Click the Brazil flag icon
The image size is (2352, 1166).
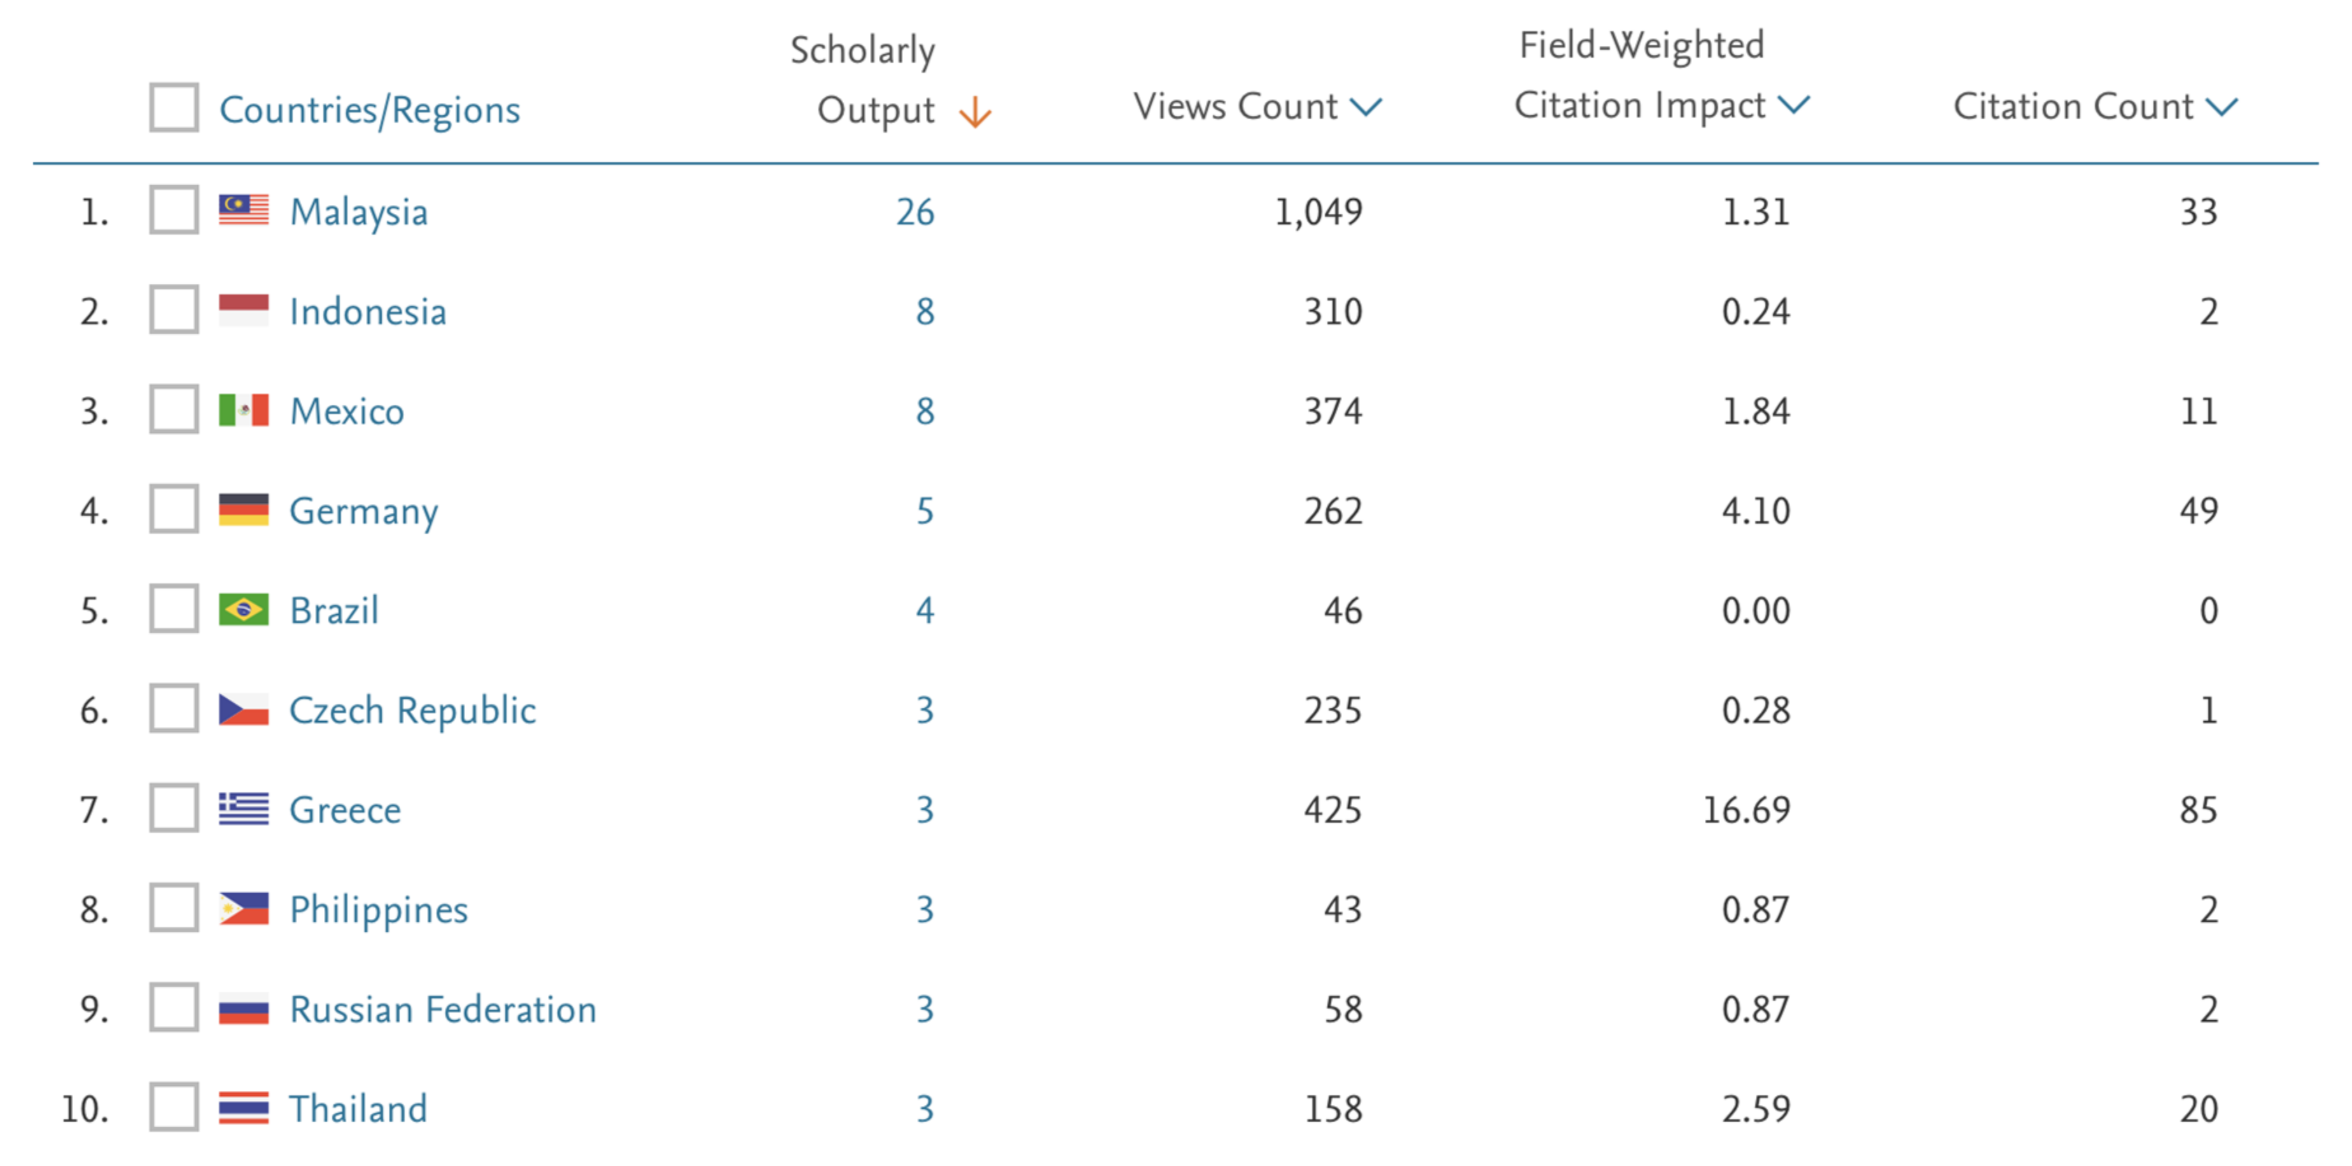(x=244, y=609)
